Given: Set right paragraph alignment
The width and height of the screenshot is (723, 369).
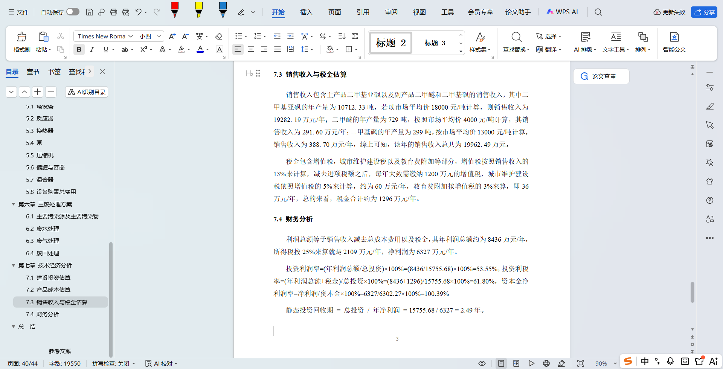Looking at the screenshot, I should [264, 49].
